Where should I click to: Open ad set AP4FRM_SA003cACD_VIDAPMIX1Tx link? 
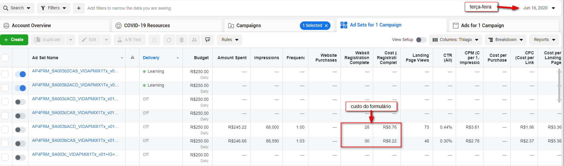coord(75,99)
